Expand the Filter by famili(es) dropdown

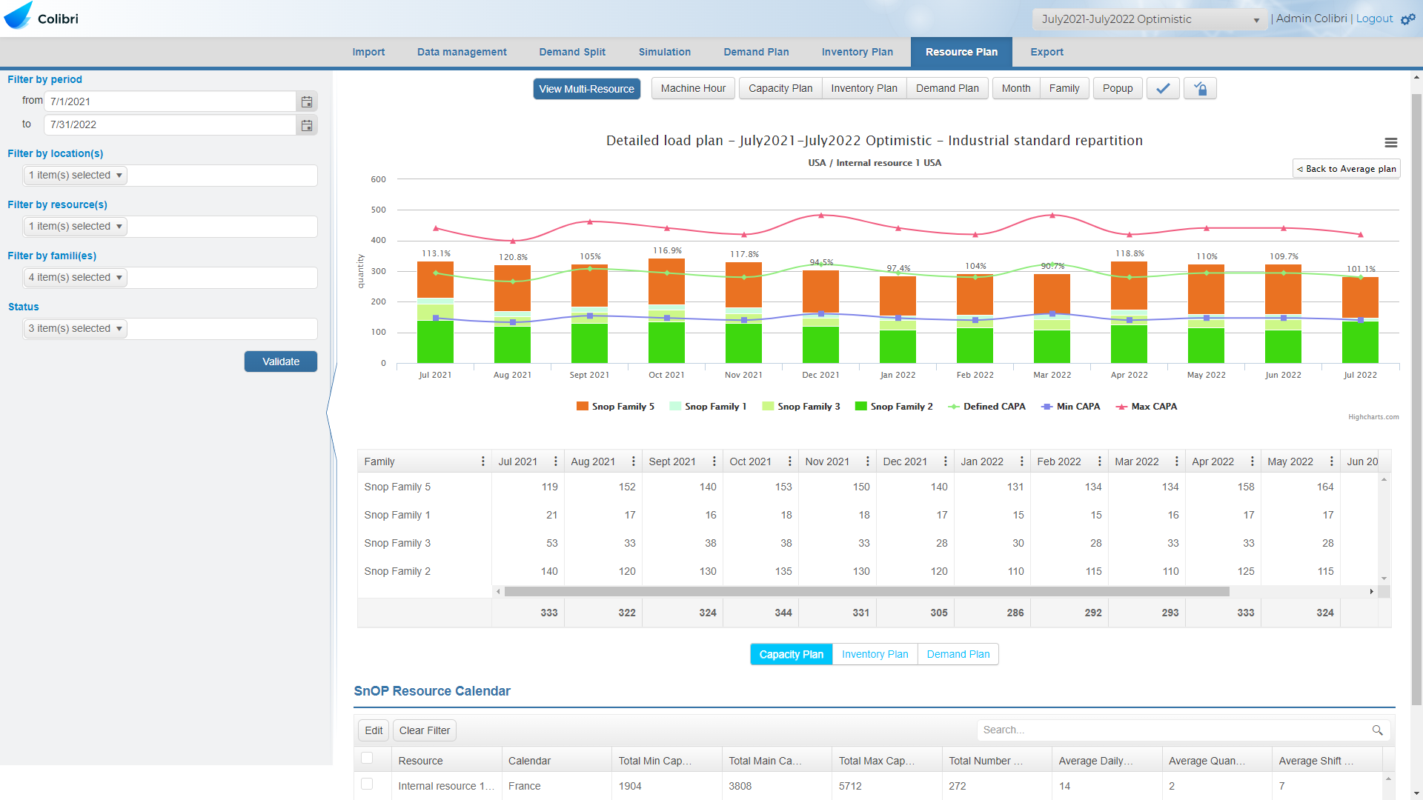pyautogui.click(x=76, y=278)
